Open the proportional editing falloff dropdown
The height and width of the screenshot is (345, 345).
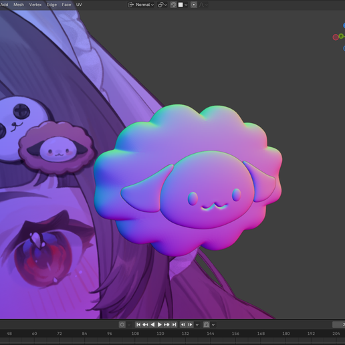pos(203,5)
